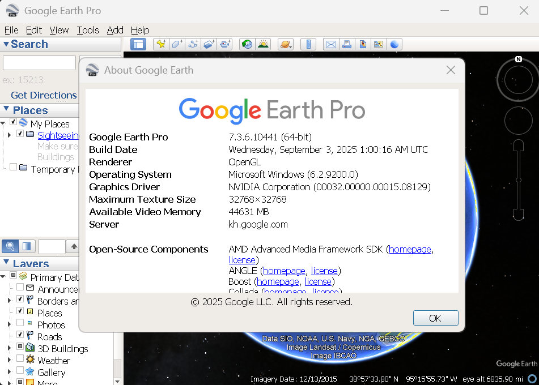539x385 pixels.
Task: Toggle the Sightseeing folder checkbox
Action: pyautogui.click(x=20, y=133)
